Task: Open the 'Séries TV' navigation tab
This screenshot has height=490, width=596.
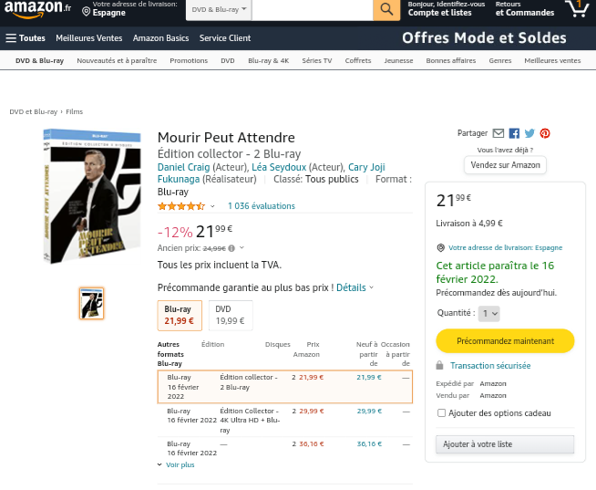Action: 316,60
